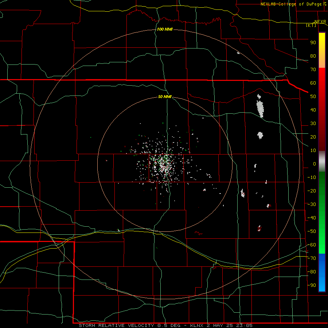Viewport: 328px width, 328px height.
Task: Click the 50 NMI range ring label
Action: point(165,97)
